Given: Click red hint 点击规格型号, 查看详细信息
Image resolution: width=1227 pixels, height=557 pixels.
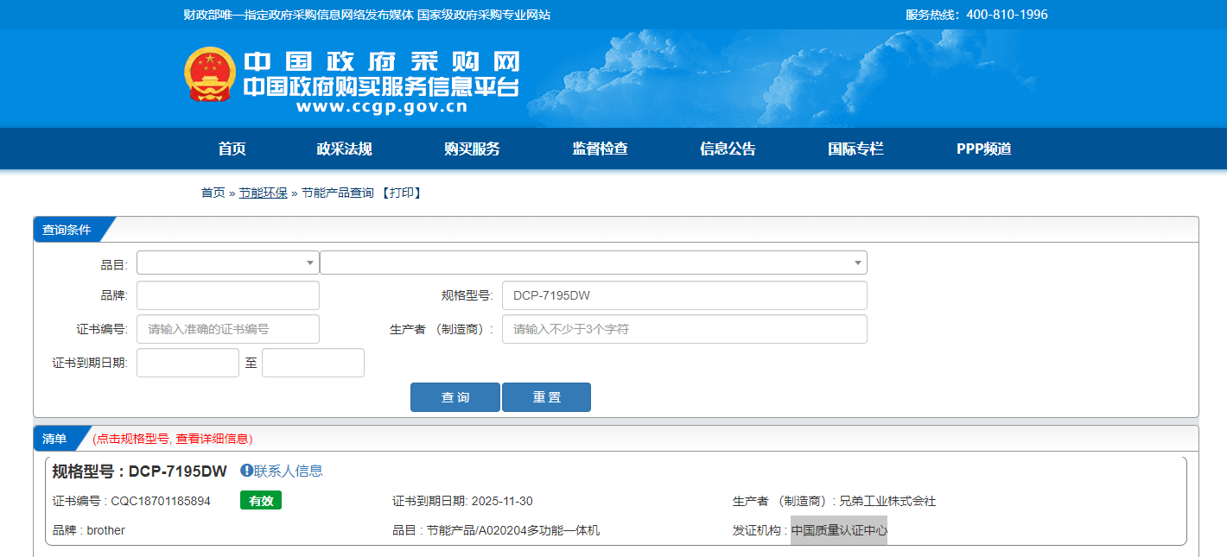Looking at the screenshot, I should [173, 439].
